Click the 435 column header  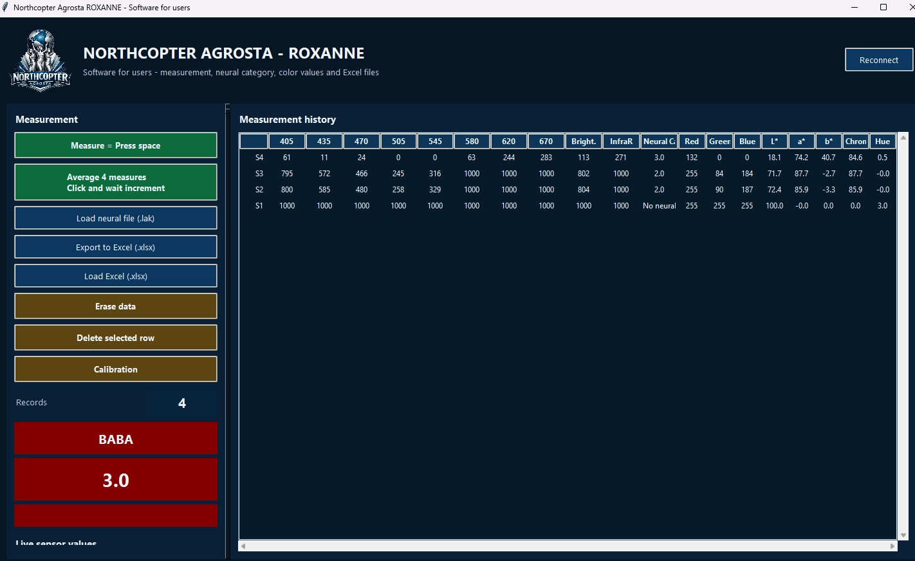(x=324, y=142)
